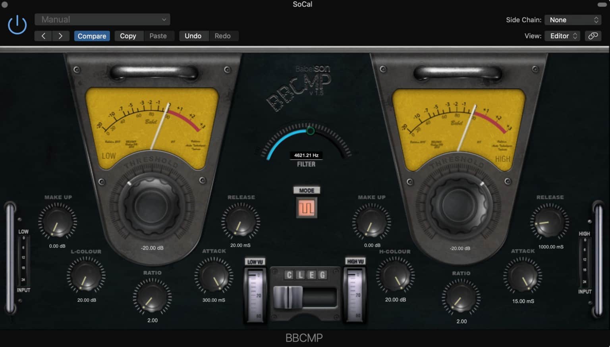Click the low band MAKE UP knob

click(58, 222)
